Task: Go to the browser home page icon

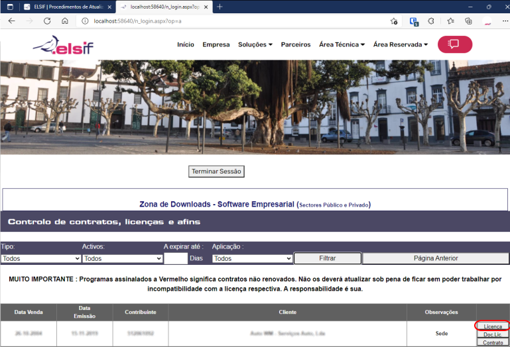Action: (x=65, y=21)
